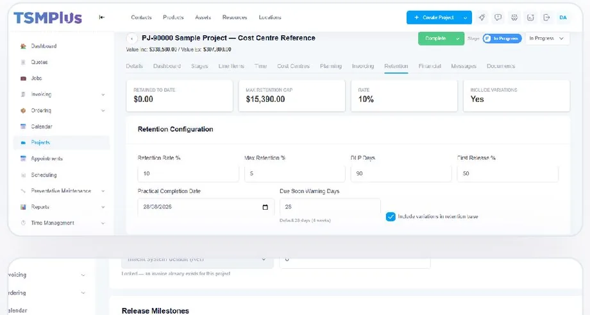The height and width of the screenshot is (315, 590).
Task: Click the Preventative Maintenance sidebar icon
Action: (23, 191)
